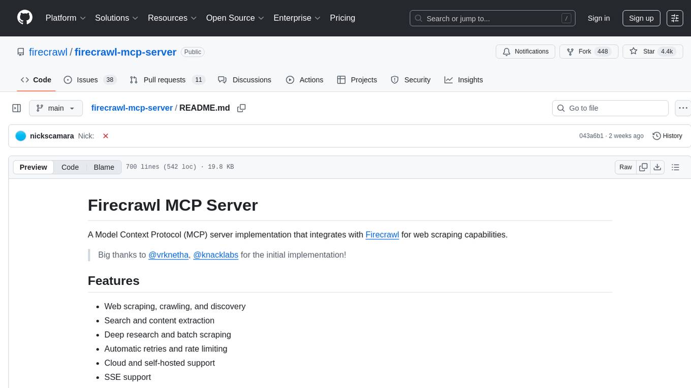Click 'SSE support' list item

[x=128, y=377]
